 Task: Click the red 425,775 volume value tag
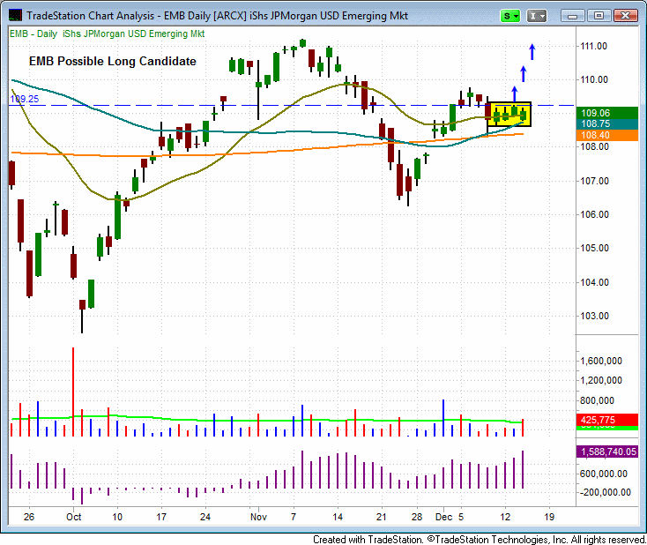[606, 420]
